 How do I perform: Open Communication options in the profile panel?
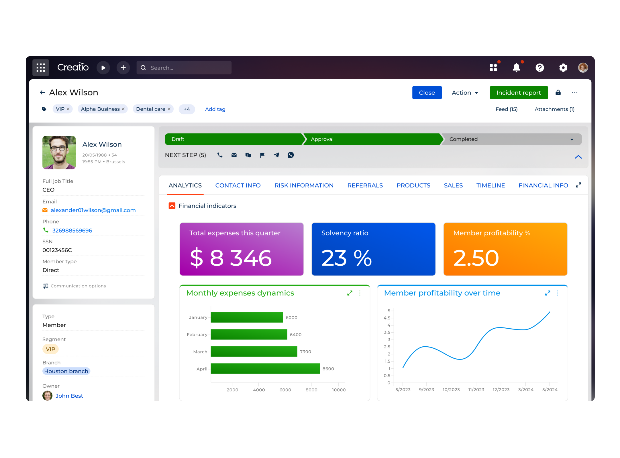click(78, 286)
